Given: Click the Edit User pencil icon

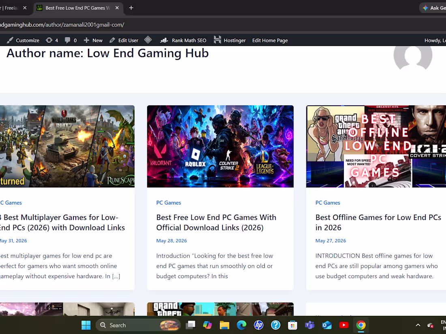Looking at the screenshot, I should (112, 40).
